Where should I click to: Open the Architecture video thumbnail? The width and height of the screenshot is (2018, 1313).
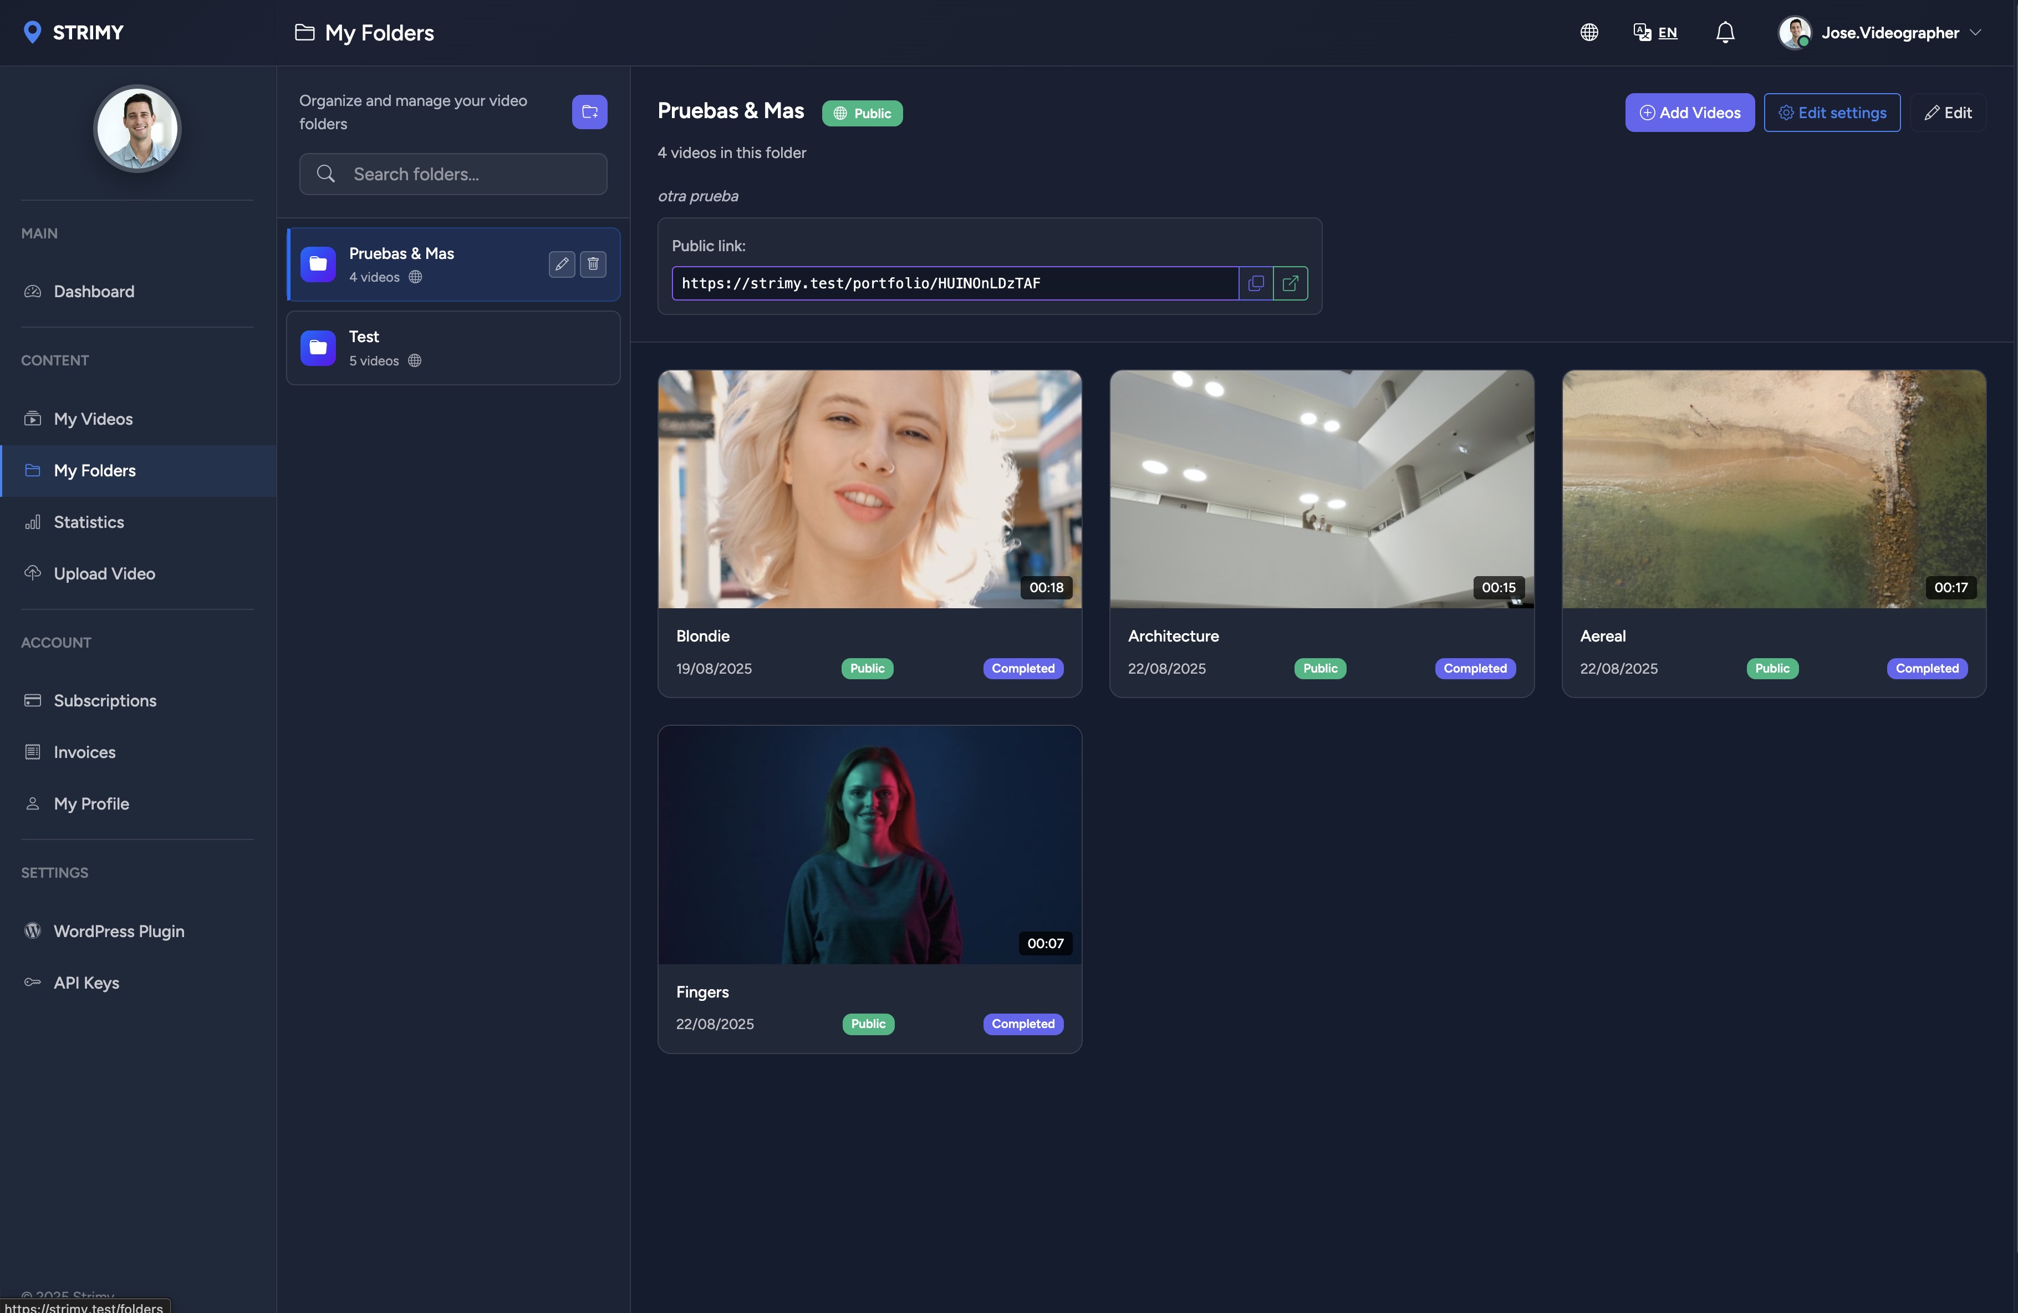(1321, 488)
